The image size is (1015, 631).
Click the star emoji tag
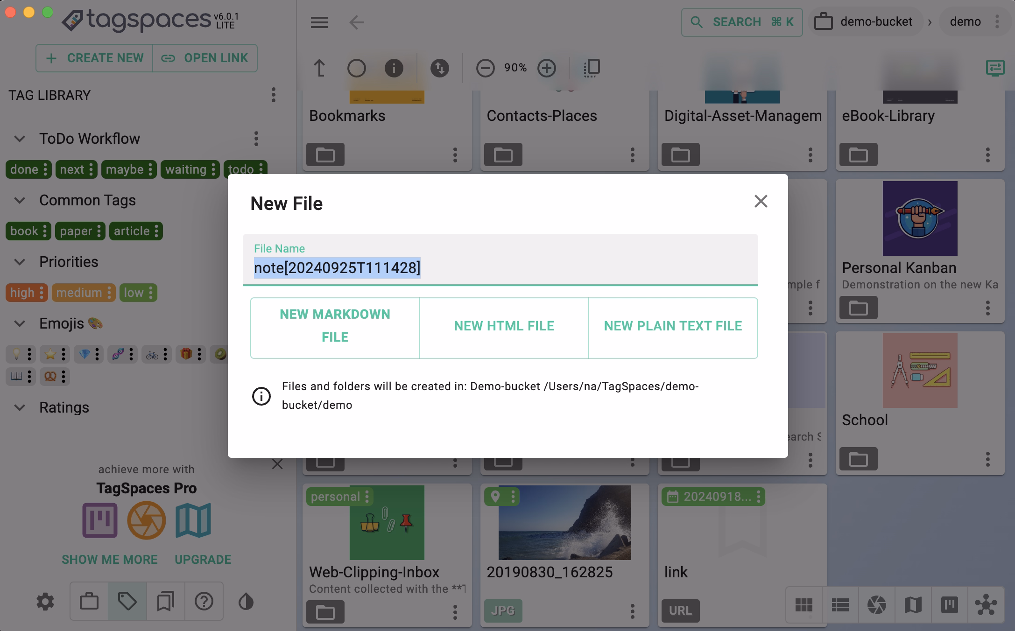coord(55,354)
